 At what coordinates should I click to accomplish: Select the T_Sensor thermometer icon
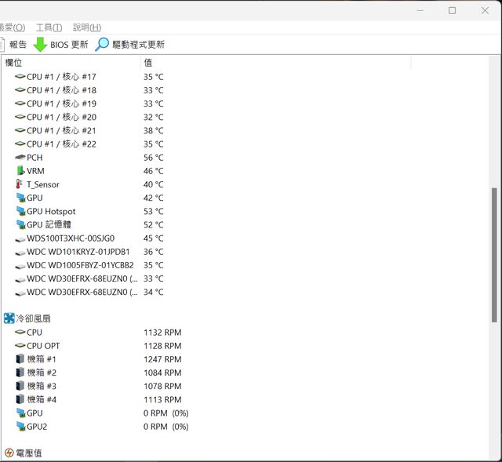coord(20,184)
